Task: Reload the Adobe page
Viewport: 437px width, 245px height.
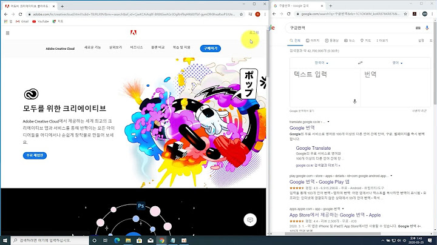Action: pyautogui.click(x=21, y=14)
